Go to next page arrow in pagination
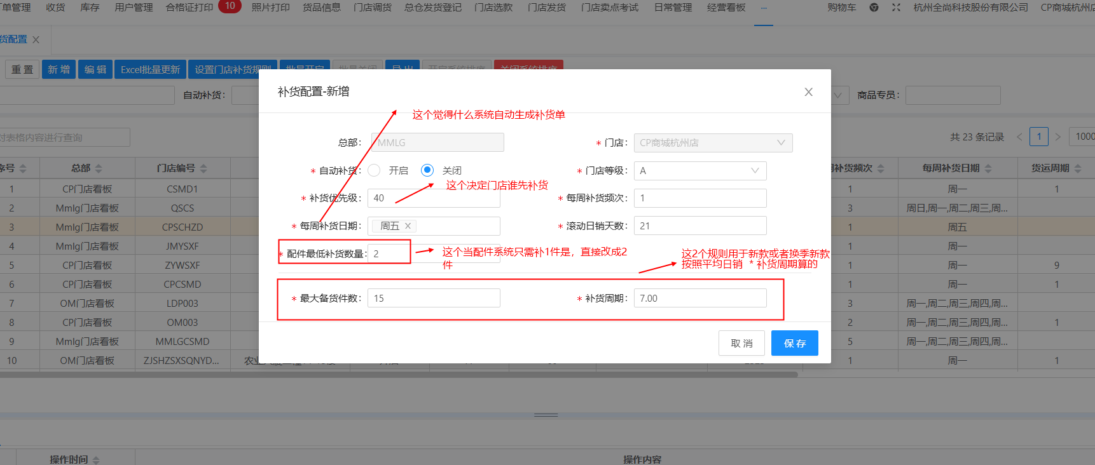This screenshot has width=1095, height=465. click(1058, 137)
